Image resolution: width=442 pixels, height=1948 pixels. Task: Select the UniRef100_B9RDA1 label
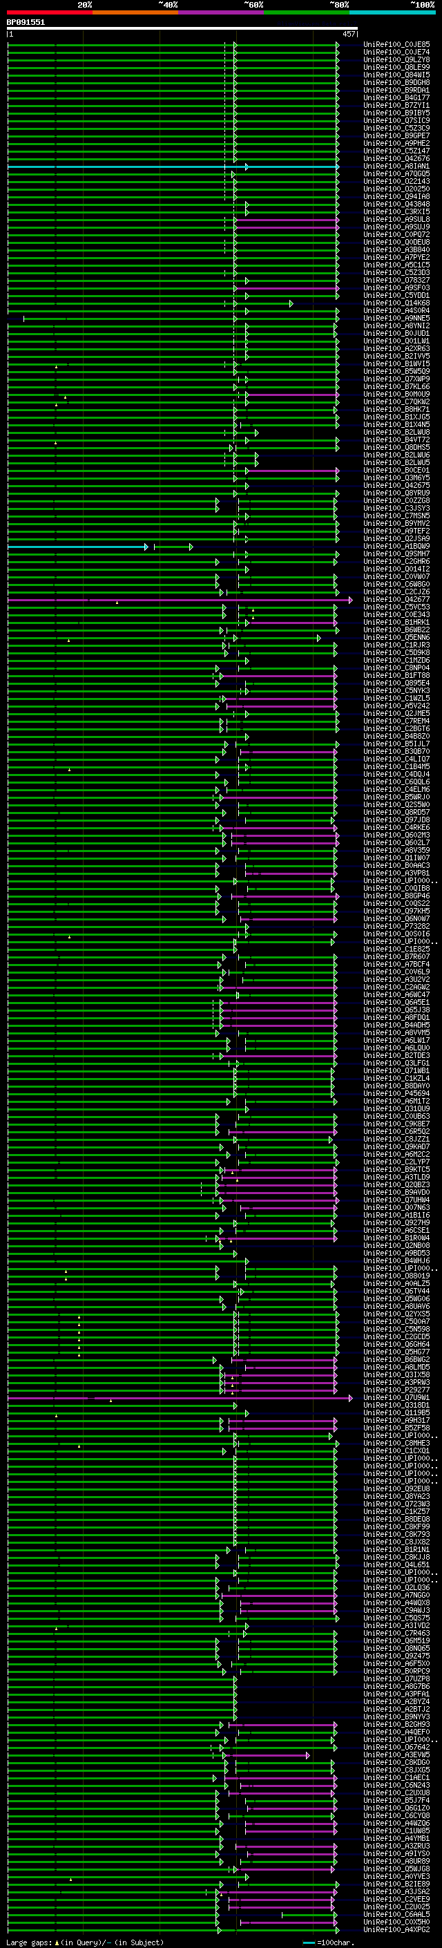[396, 90]
